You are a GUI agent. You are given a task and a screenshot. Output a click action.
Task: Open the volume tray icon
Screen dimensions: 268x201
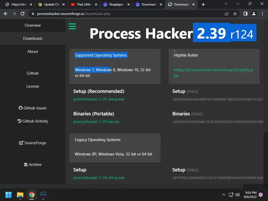(237, 195)
